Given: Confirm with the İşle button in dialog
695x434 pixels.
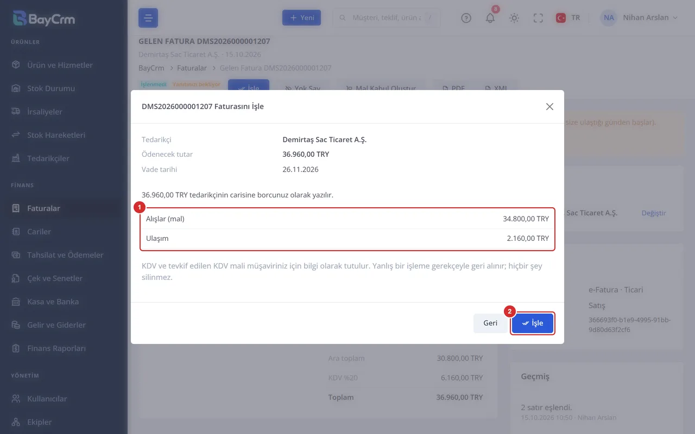Looking at the screenshot, I should pyautogui.click(x=532, y=323).
